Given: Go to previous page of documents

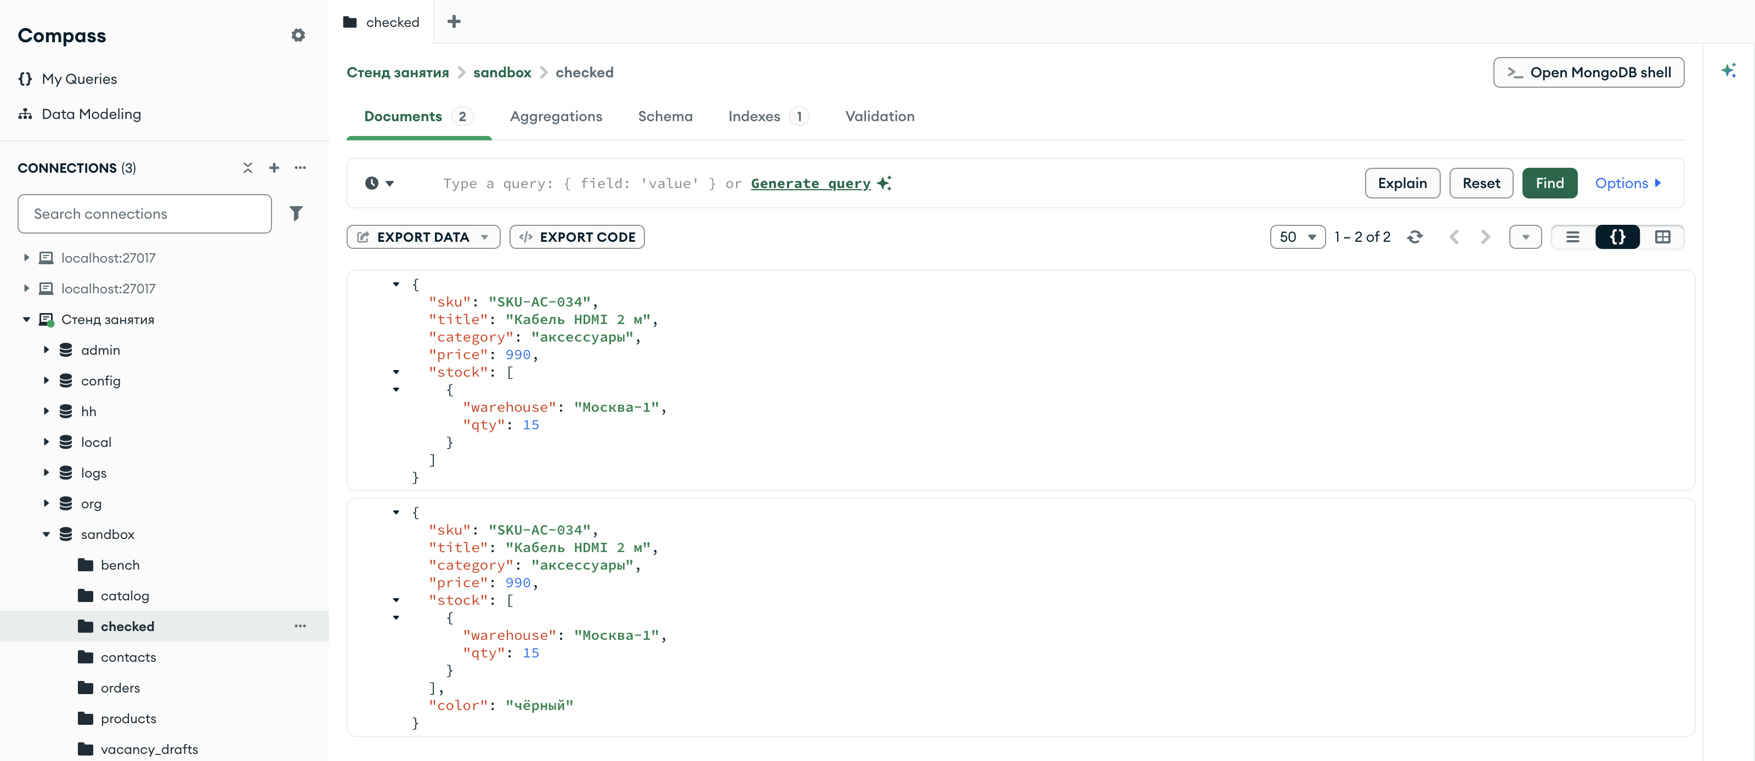Looking at the screenshot, I should 1454,237.
